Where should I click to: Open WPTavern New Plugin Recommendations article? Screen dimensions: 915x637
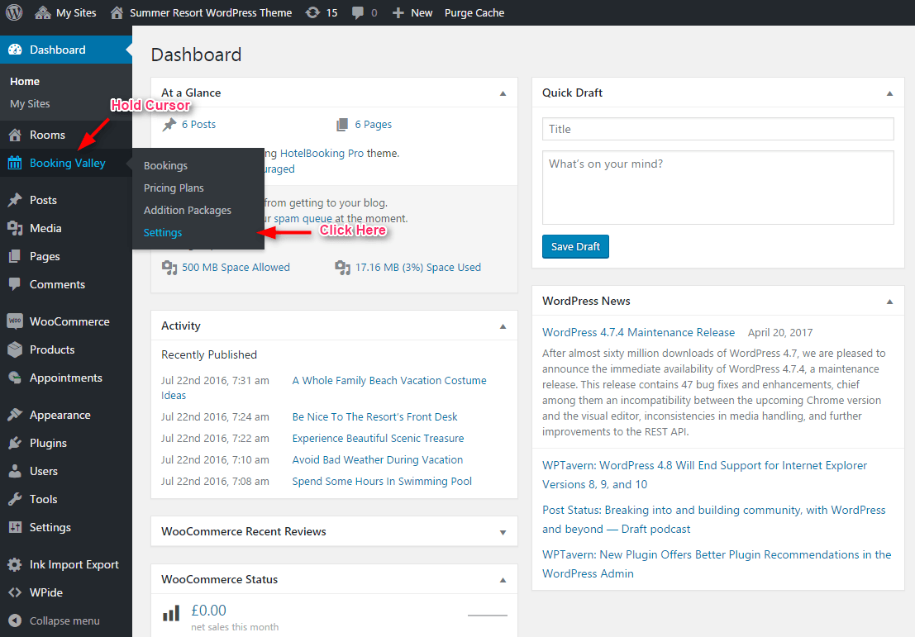pos(717,564)
